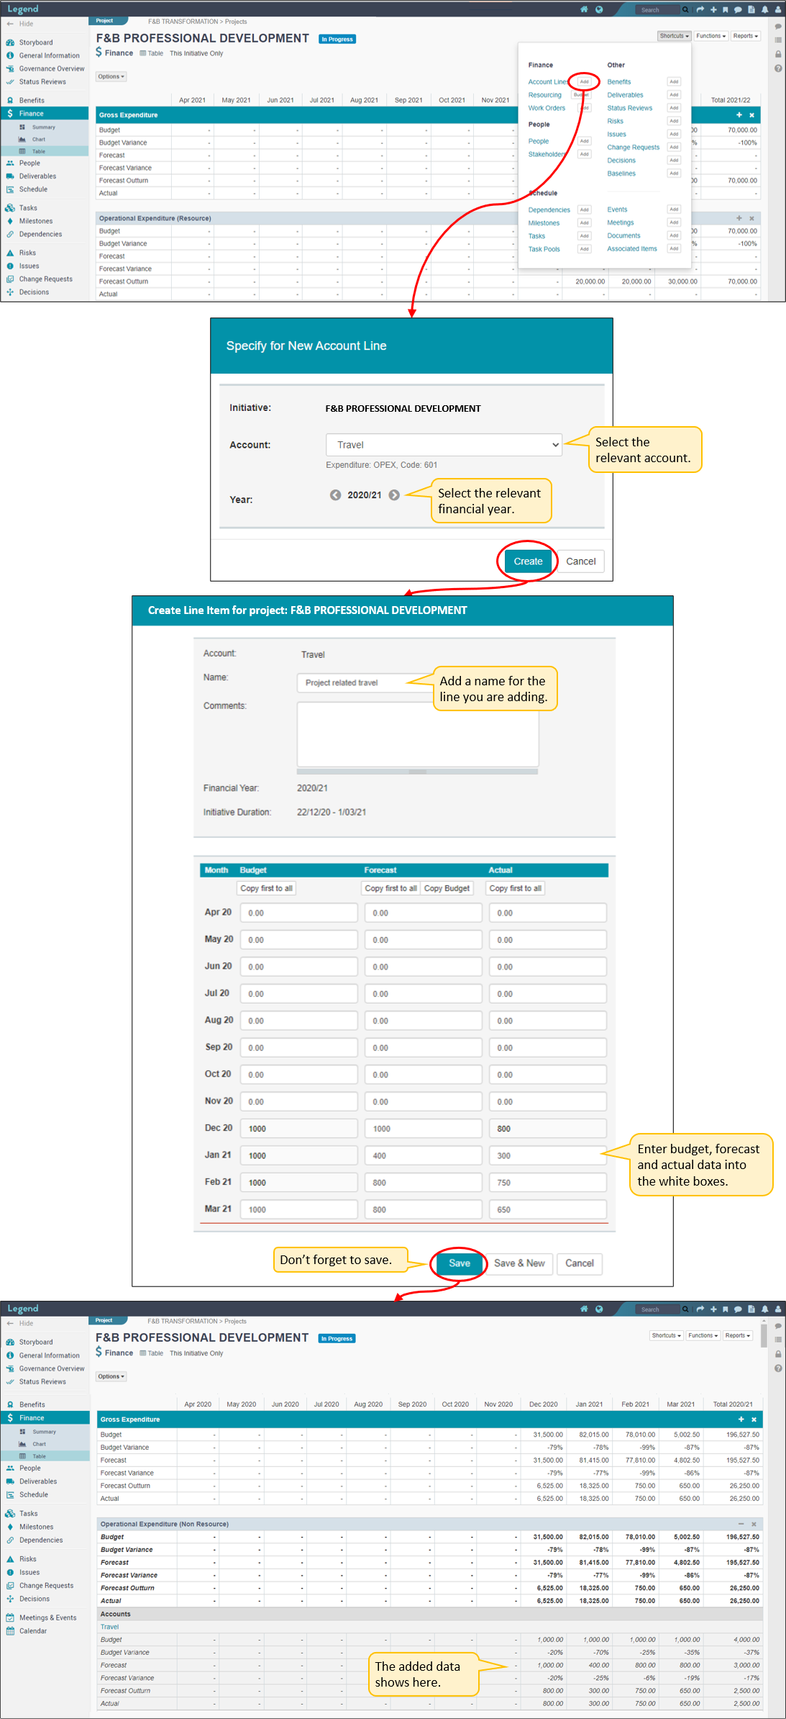Select Finance Summary view in top screenshot sidebar

coord(43,127)
